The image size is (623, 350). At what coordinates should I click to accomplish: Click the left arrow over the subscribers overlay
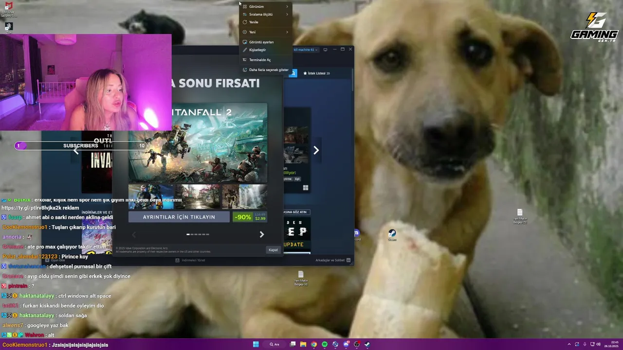point(76,151)
